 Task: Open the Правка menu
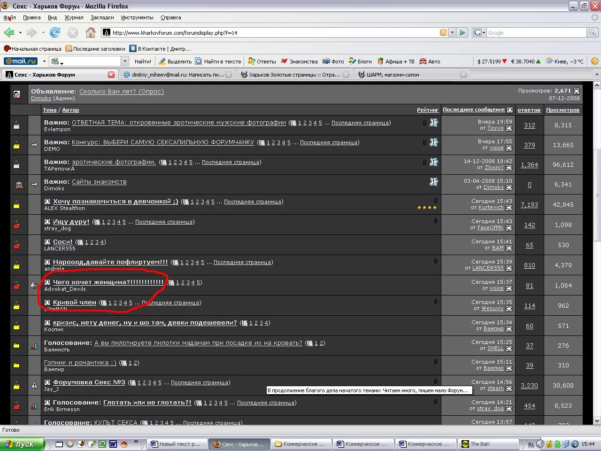pos(31,17)
